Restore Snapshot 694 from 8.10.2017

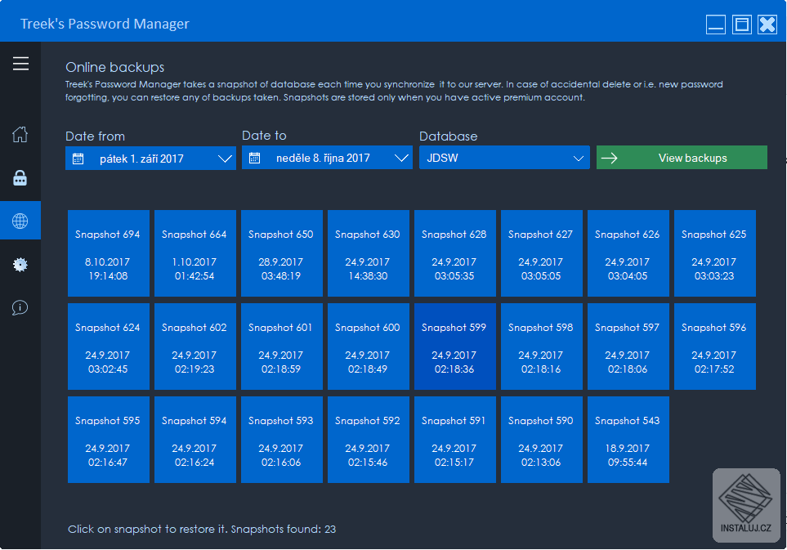point(109,253)
